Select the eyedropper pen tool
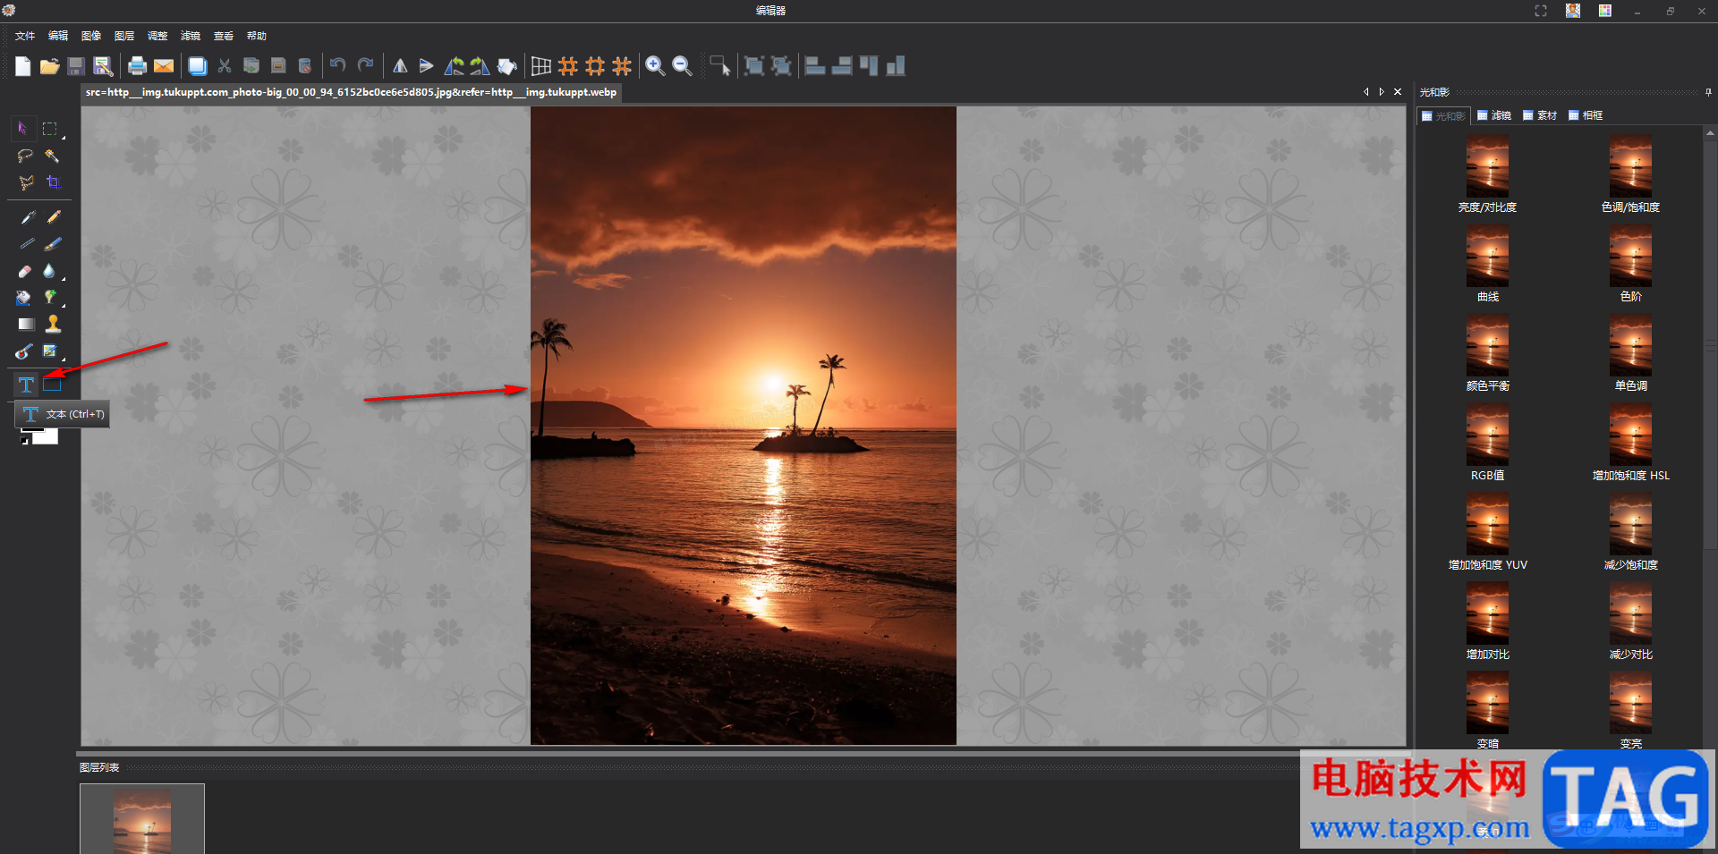 tap(27, 217)
